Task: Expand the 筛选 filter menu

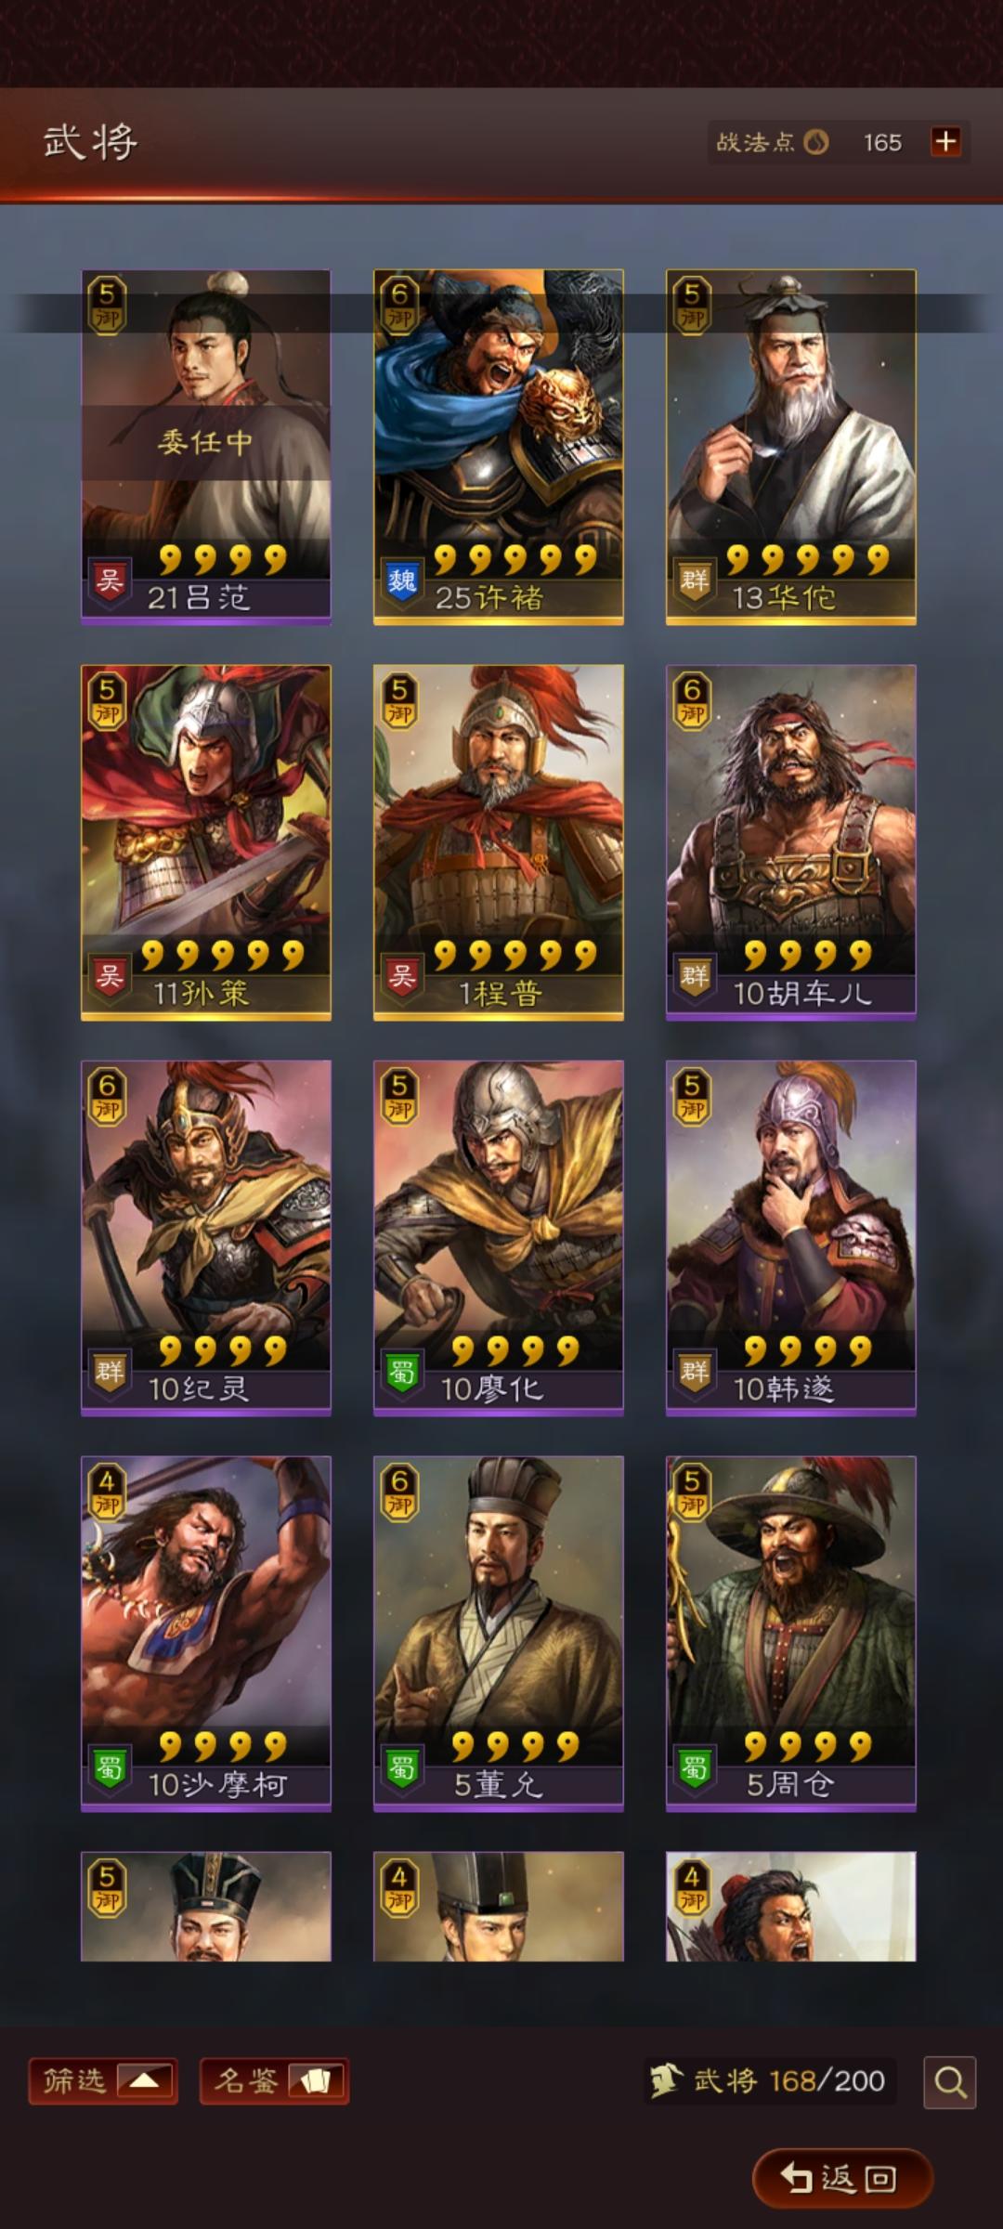Action: tap(103, 2080)
